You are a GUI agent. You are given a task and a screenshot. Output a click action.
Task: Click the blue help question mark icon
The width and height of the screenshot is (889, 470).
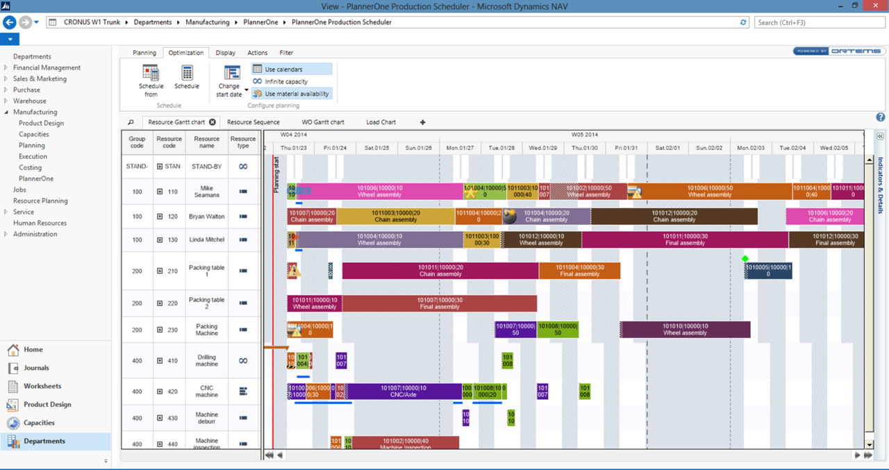(881, 117)
